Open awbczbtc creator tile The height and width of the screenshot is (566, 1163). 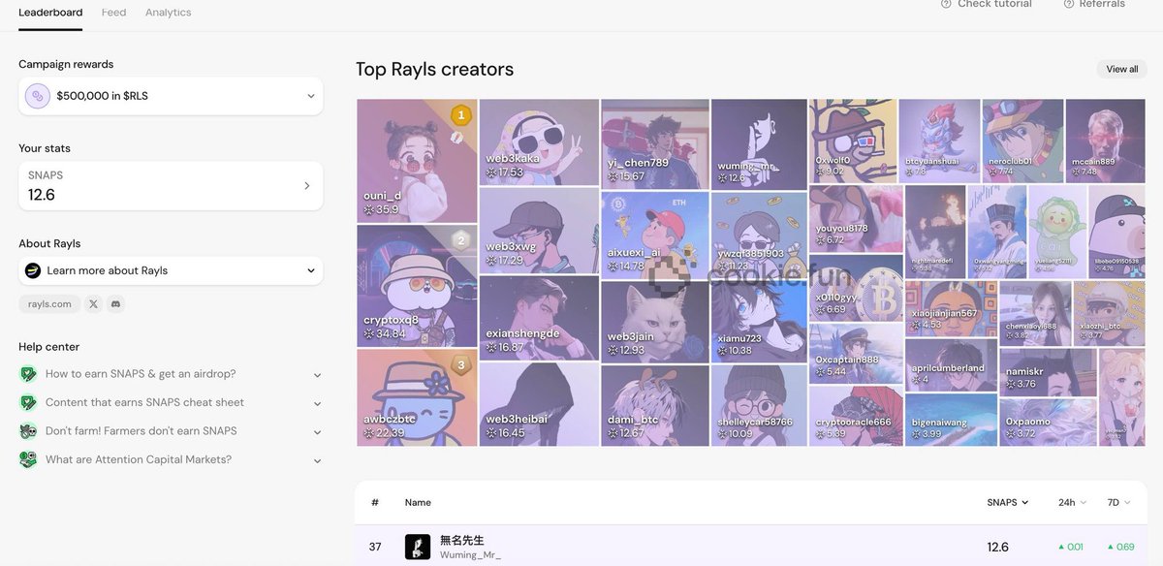[x=417, y=397]
